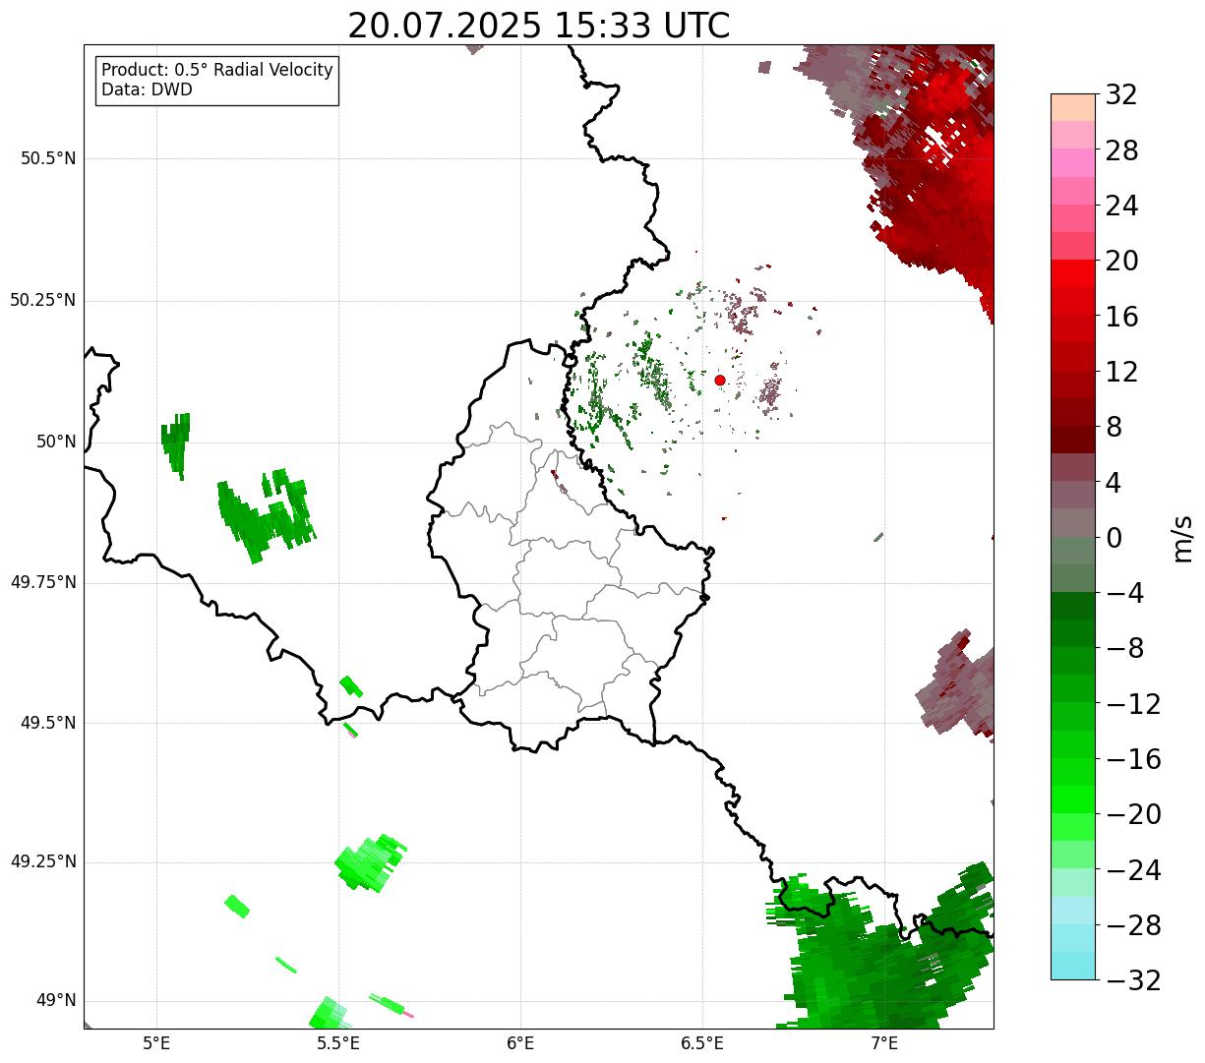Click the 5.5°E longitude label
Screen dimensions: 1205x1063
coord(338,1043)
